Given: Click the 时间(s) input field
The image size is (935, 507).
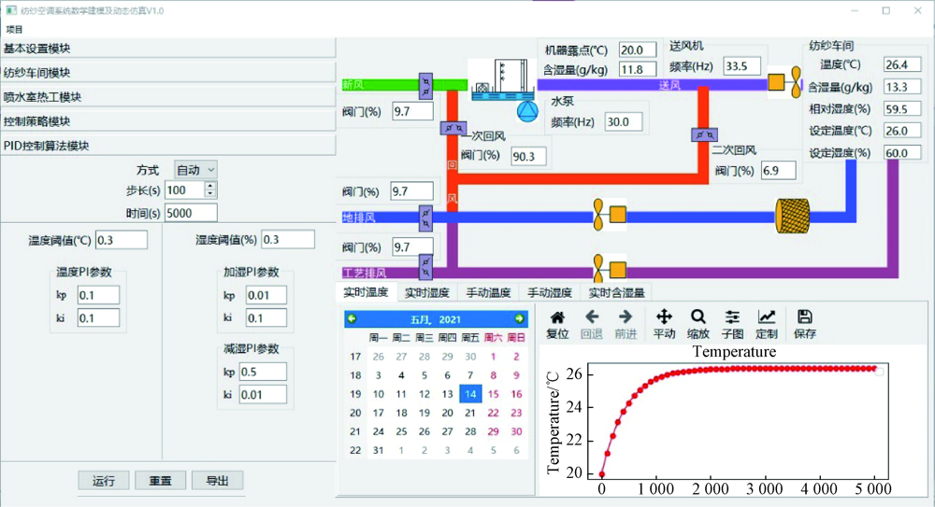Looking at the screenshot, I should click(x=191, y=213).
